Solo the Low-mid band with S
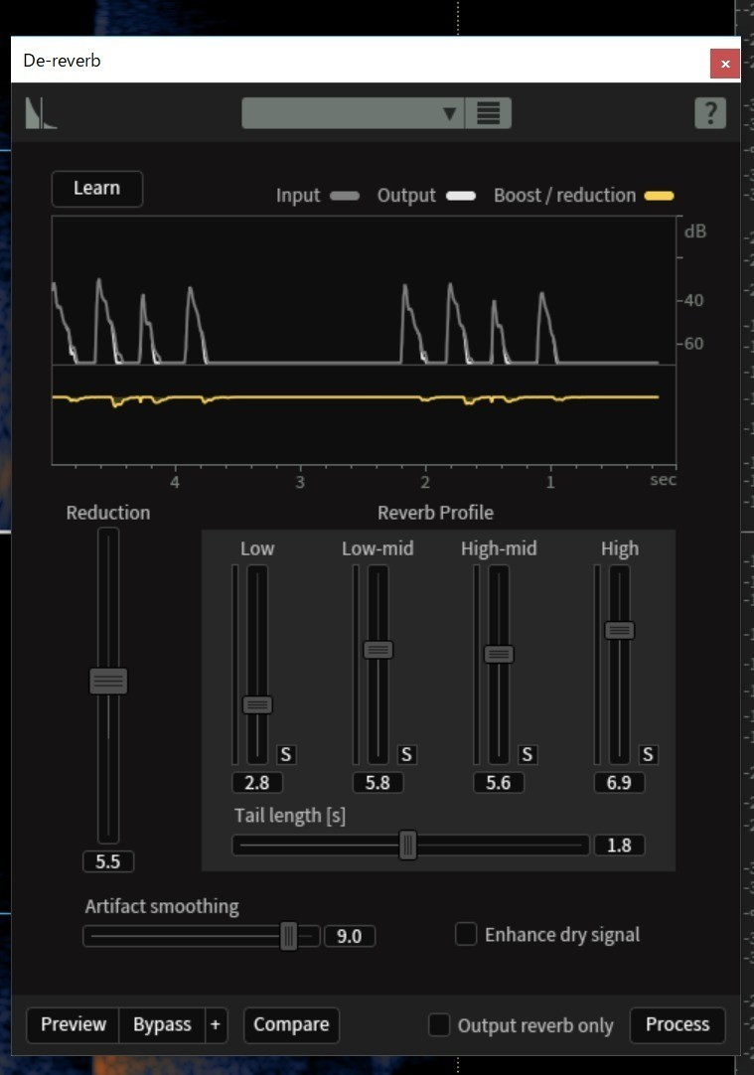 pyautogui.click(x=406, y=755)
